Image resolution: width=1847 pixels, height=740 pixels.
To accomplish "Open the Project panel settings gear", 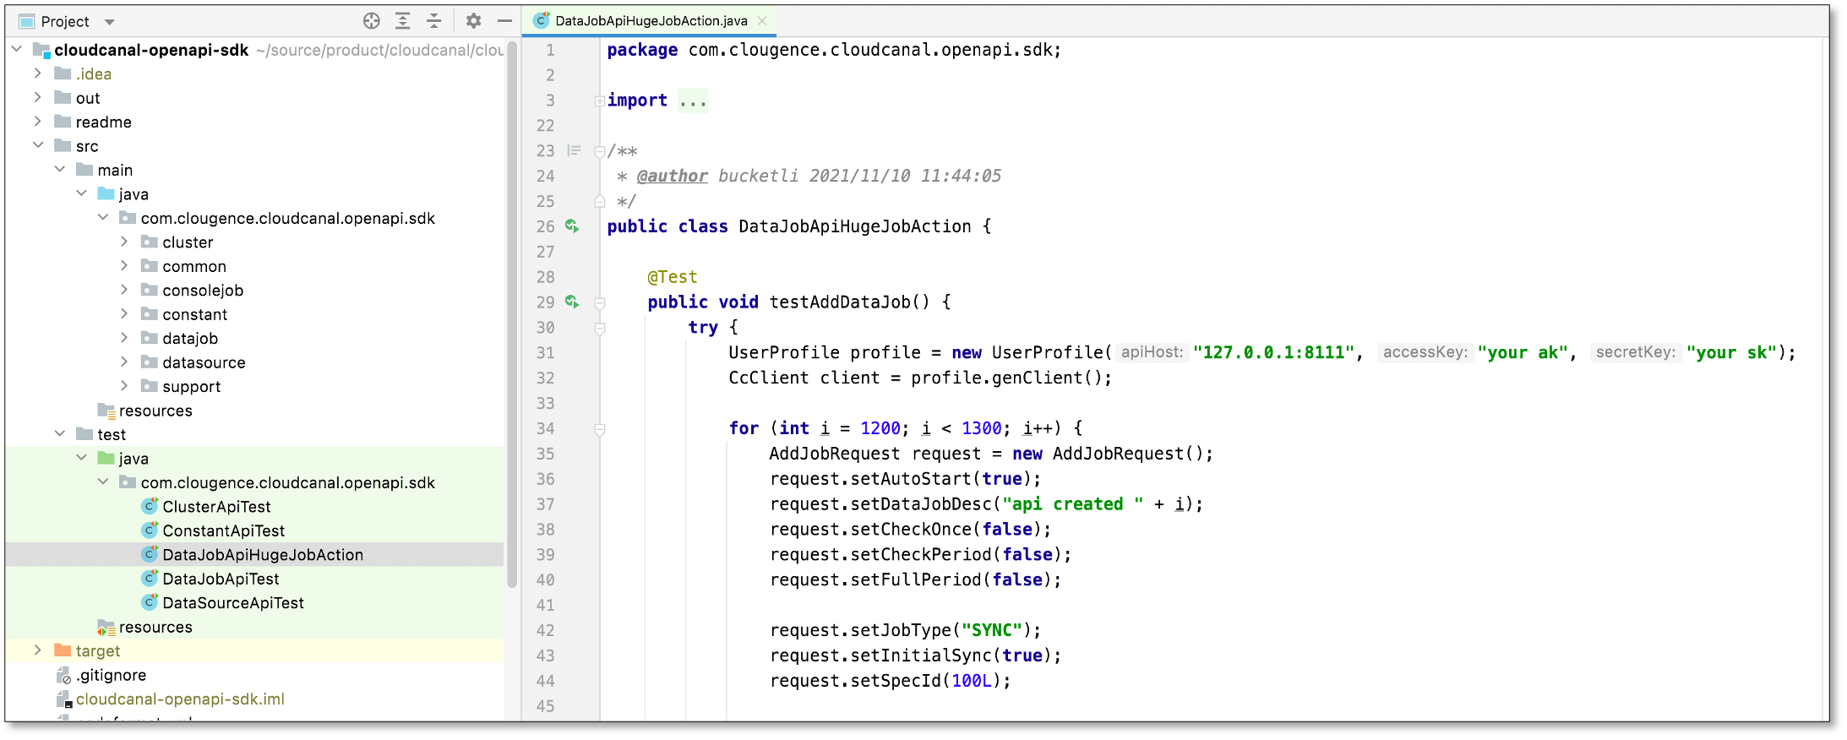I will tap(474, 21).
